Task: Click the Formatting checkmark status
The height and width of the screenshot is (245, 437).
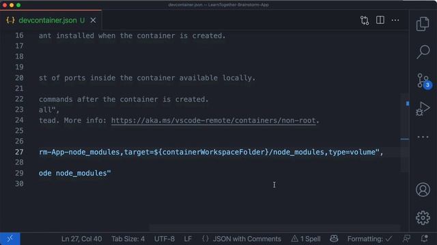Action: tap(369, 239)
